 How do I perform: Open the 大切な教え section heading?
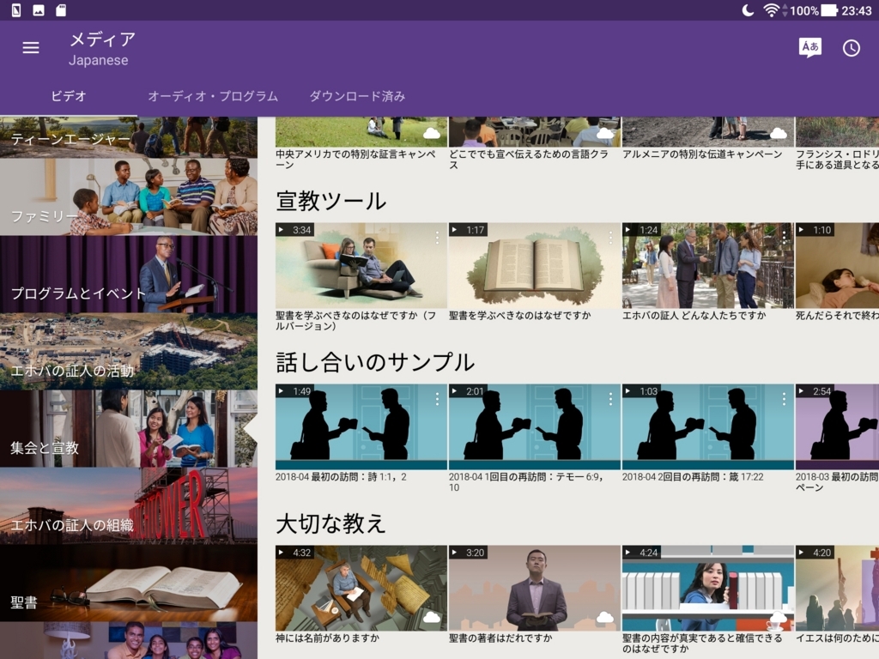tap(330, 523)
